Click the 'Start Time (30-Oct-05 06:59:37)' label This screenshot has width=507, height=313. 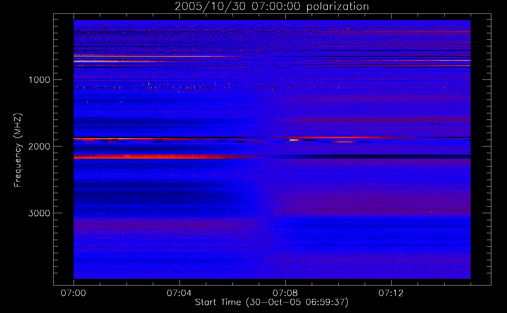[272, 302]
